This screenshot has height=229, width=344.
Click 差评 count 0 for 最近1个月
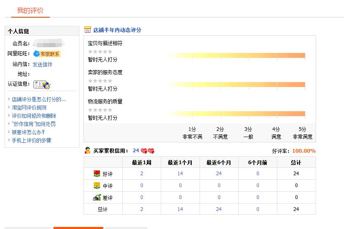point(180,197)
